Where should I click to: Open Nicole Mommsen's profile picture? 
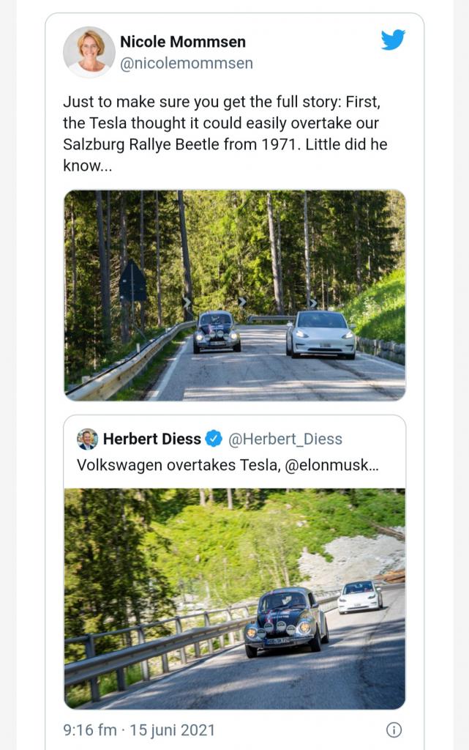pyautogui.click(x=89, y=52)
